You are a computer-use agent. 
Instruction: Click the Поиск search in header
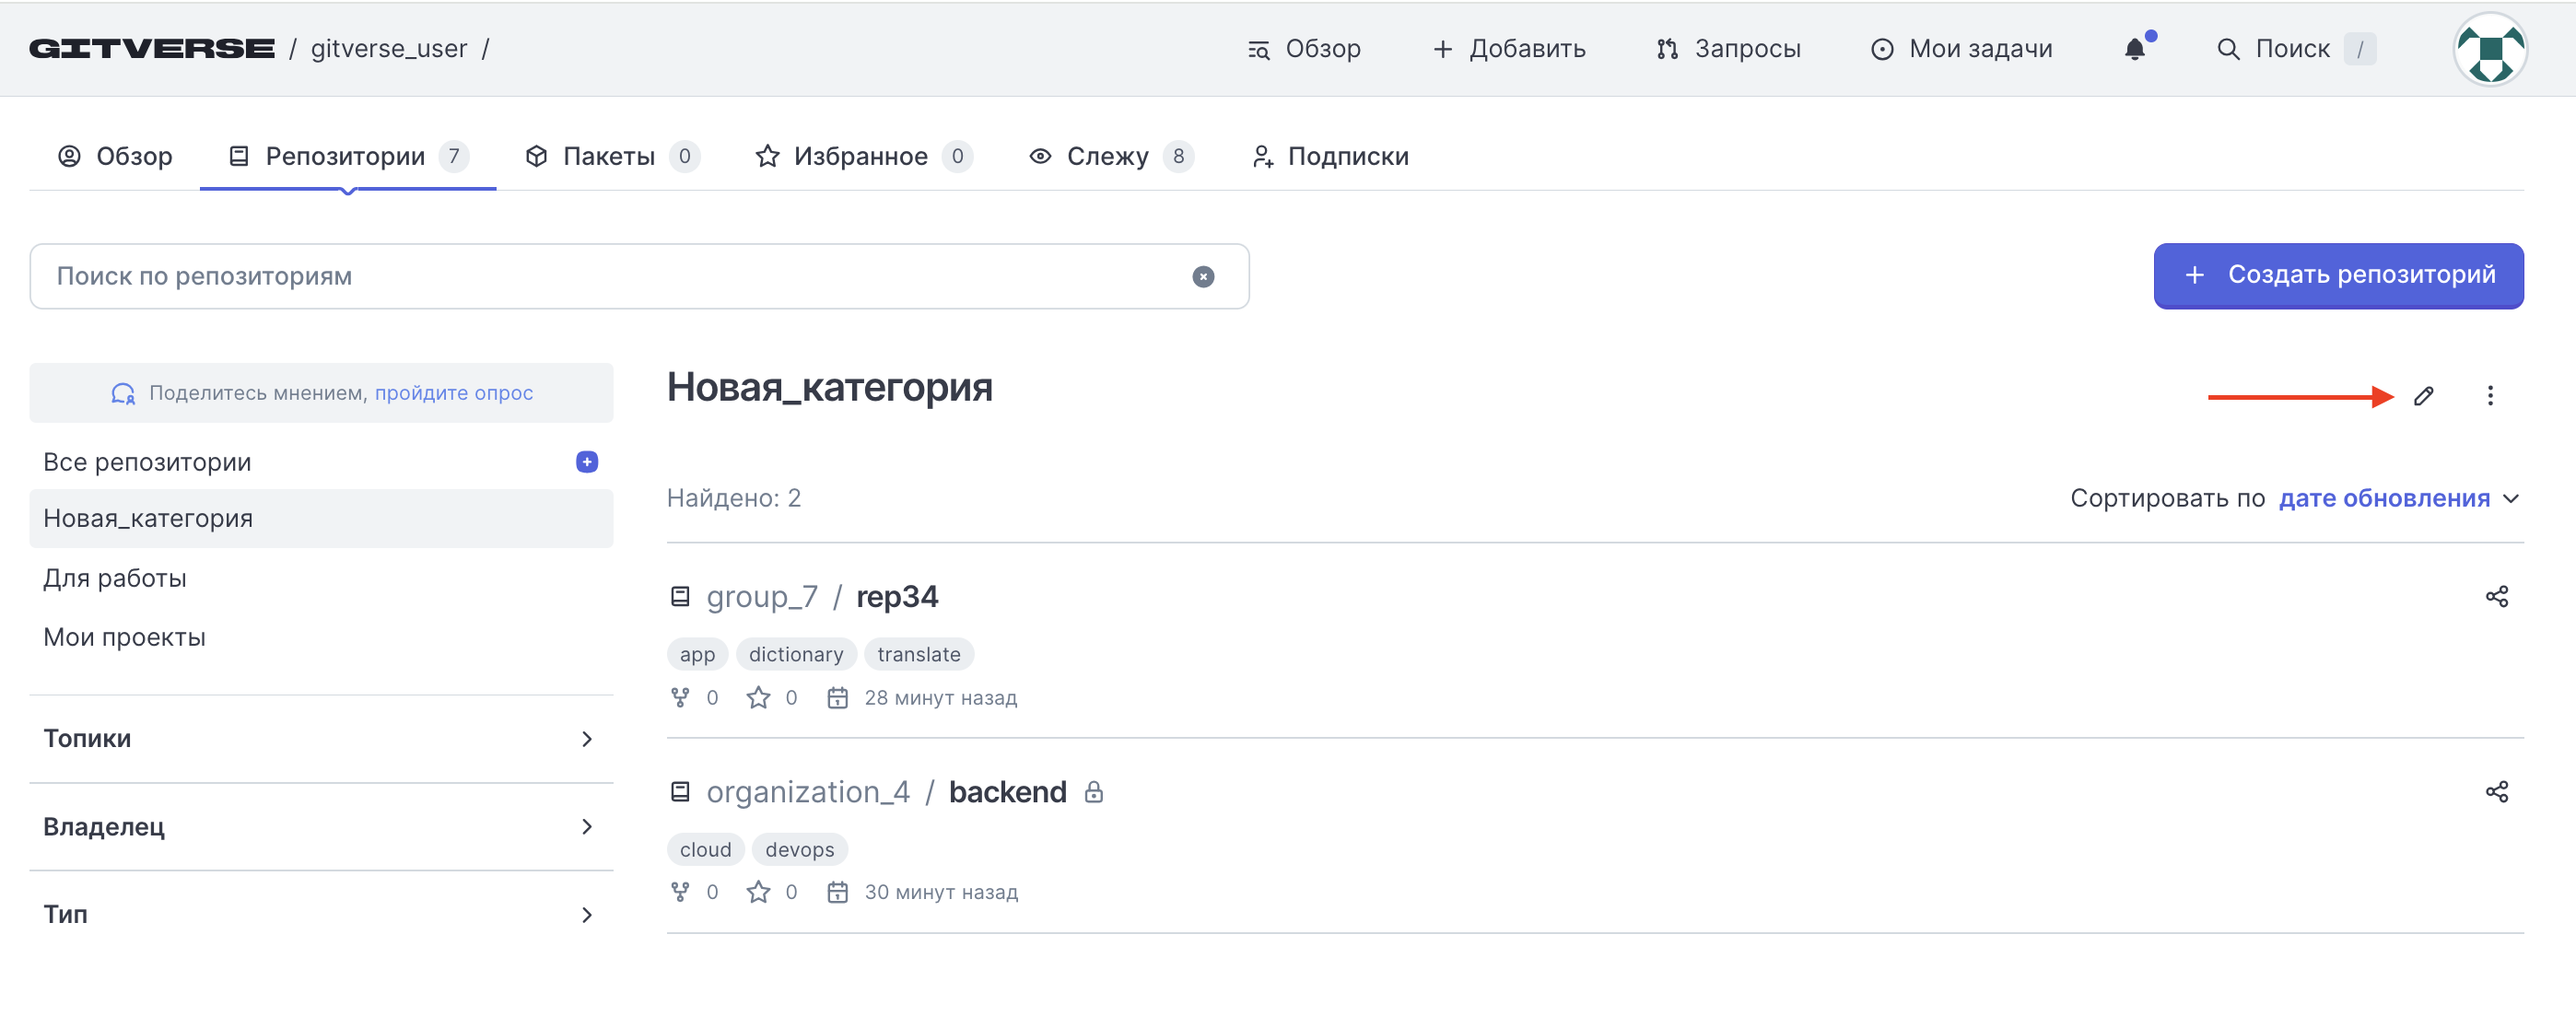click(x=2295, y=48)
